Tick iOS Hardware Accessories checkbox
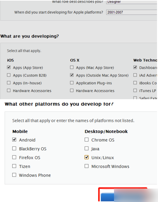This screenshot has width=158, height=202. 9,90
